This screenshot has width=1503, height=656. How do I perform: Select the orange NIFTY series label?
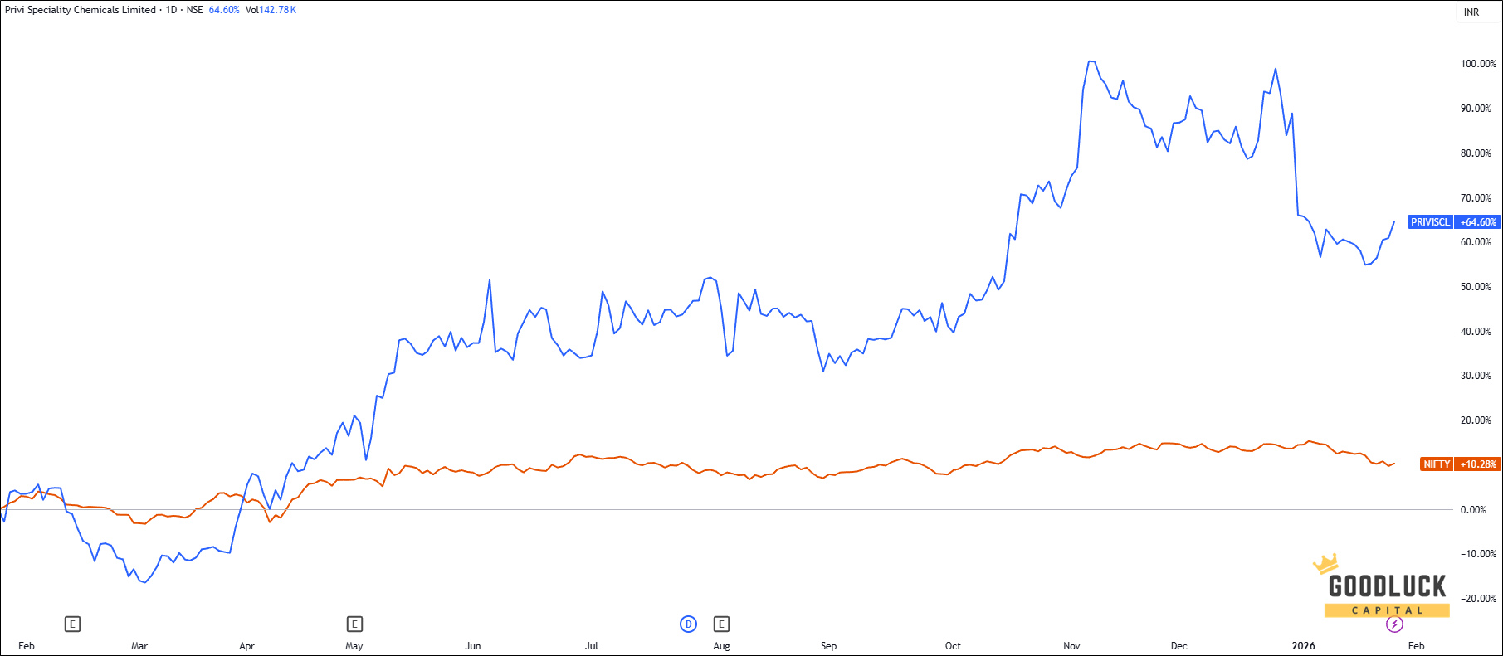pos(1437,464)
